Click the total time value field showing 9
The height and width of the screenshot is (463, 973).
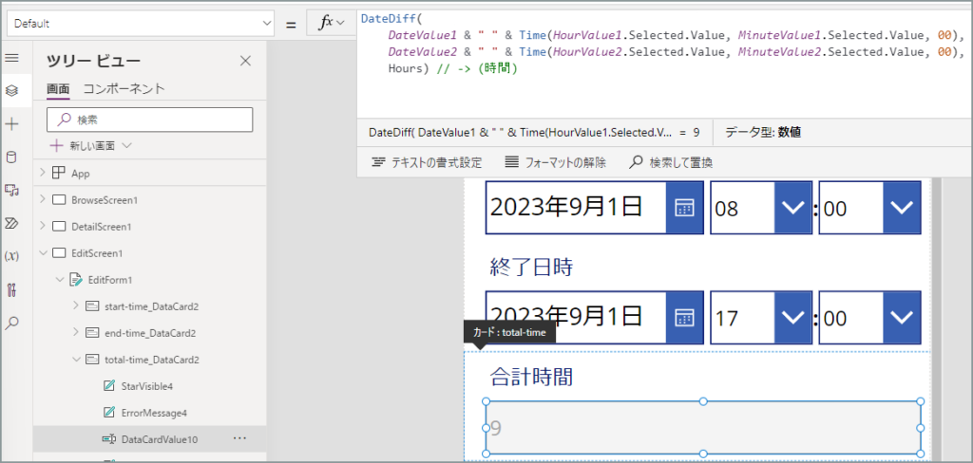coord(703,428)
